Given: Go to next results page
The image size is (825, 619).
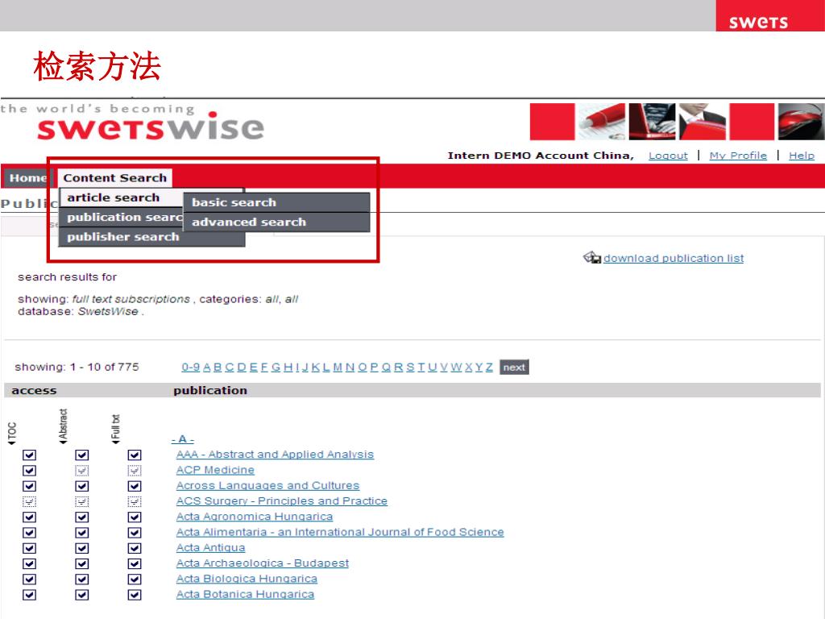Looking at the screenshot, I should pos(514,367).
